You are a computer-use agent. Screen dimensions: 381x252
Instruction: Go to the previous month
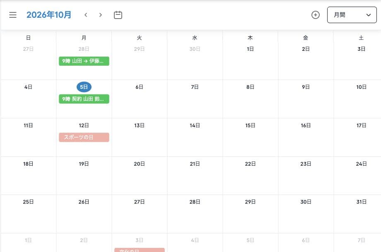click(x=86, y=15)
